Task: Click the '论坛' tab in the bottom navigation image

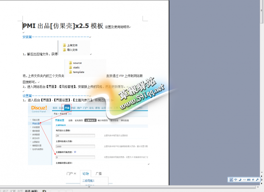Action: 86,173
